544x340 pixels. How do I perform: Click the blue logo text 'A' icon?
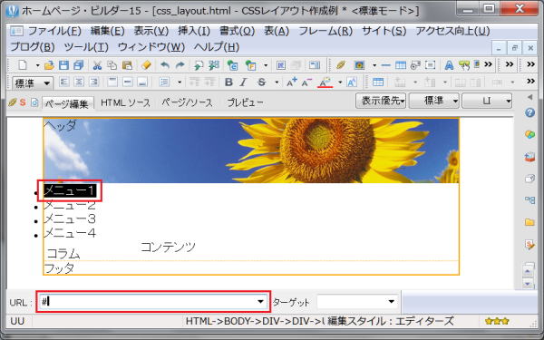click(449, 65)
